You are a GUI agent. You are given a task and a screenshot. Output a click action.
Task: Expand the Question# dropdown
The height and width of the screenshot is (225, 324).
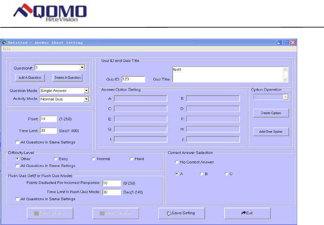point(82,67)
